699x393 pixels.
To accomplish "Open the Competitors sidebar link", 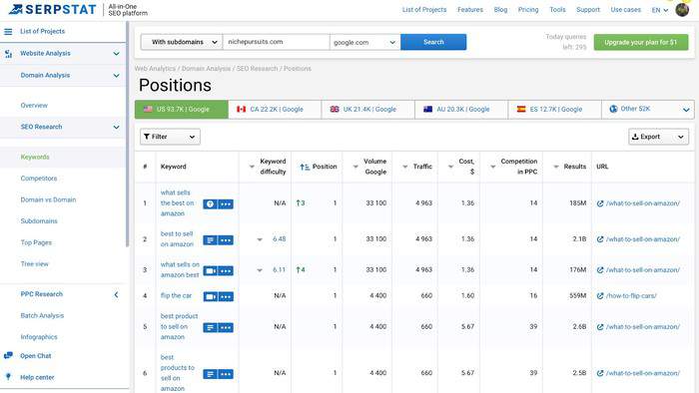I will click(39, 179).
